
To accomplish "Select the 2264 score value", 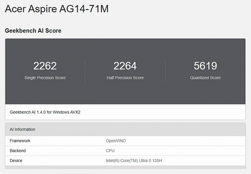I will (125, 66).
